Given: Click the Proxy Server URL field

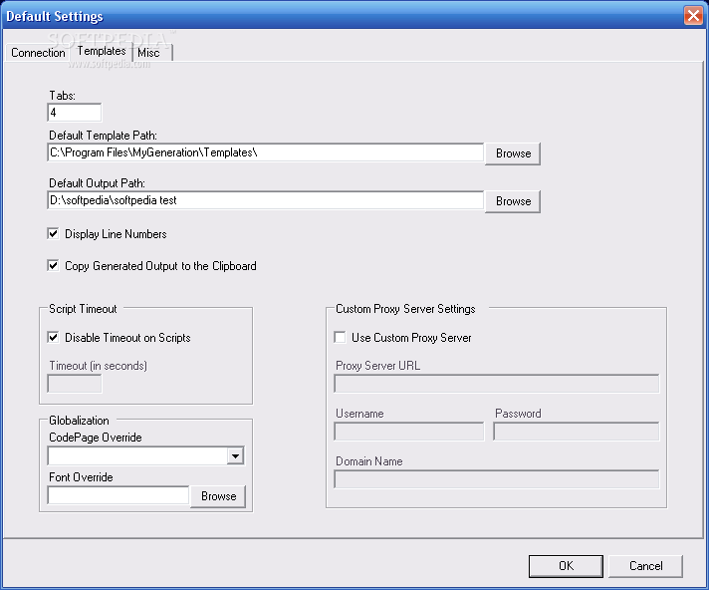Looking at the screenshot, I should coord(497,384).
